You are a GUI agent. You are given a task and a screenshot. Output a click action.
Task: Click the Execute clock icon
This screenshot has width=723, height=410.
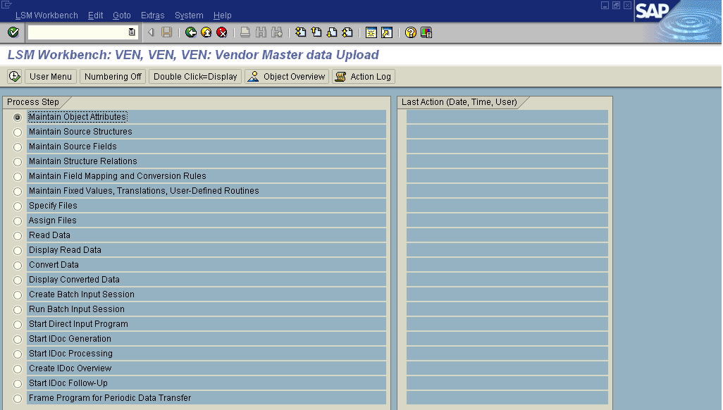coord(14,77)
